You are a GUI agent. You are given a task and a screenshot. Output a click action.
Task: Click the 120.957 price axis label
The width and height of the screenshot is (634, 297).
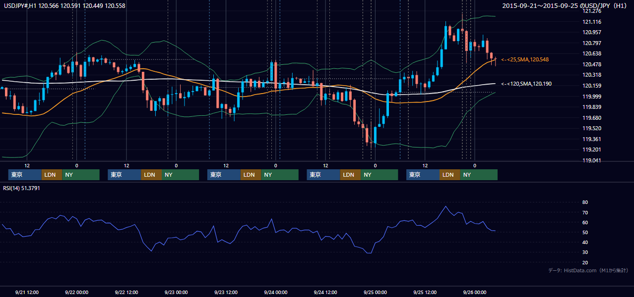592,32
